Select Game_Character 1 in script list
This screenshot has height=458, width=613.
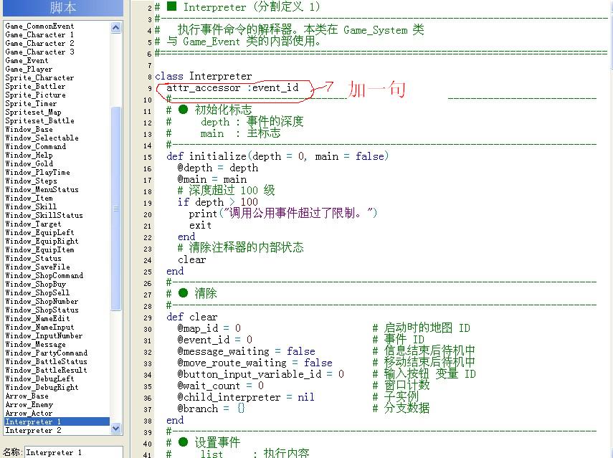[x=39, y=35]
